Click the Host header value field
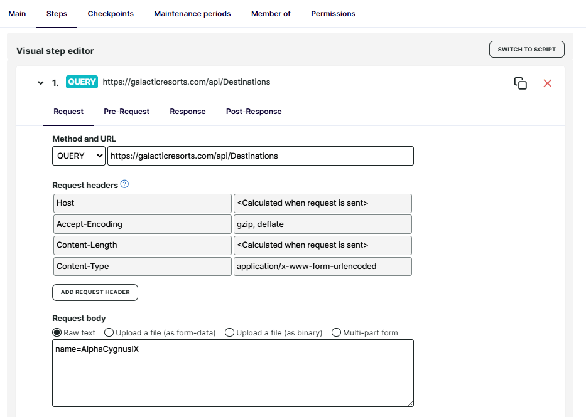Viewport: 586px width, 417px height. tap(323, 203)
